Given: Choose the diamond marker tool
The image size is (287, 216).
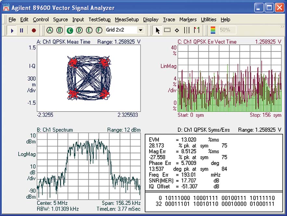Looking at the screenshot, I should pos(177,30).
